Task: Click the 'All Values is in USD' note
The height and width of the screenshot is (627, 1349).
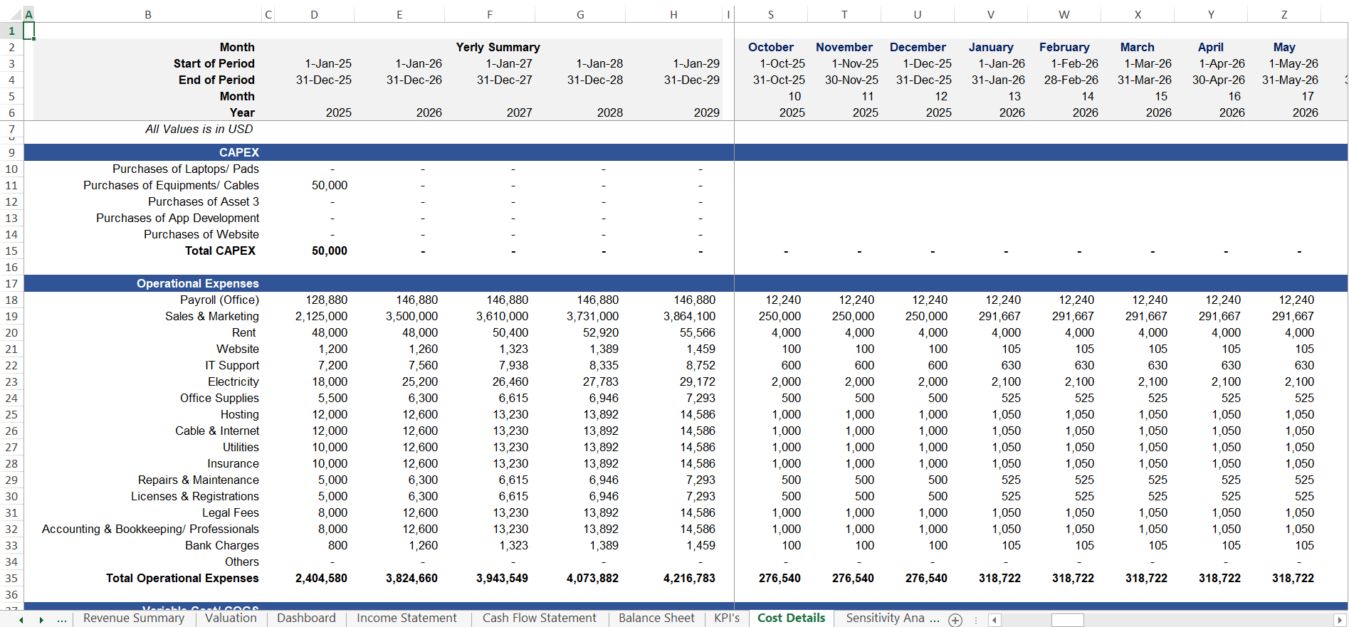Action: pyautogui.click(x=199, y=129)
